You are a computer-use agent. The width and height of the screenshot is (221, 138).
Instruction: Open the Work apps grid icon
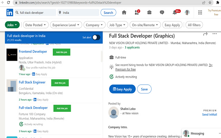click(200, 12)
